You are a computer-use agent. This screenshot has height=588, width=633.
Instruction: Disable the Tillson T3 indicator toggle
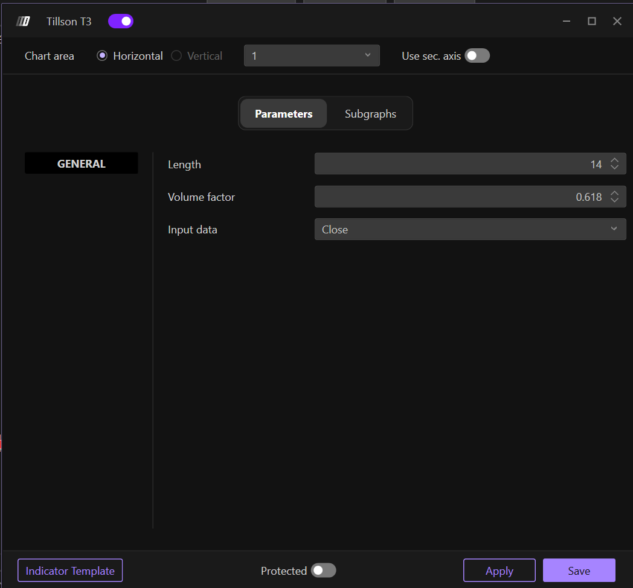121,22
